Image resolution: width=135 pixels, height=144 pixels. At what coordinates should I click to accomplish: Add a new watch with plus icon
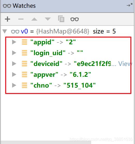(x=7, y=19)
